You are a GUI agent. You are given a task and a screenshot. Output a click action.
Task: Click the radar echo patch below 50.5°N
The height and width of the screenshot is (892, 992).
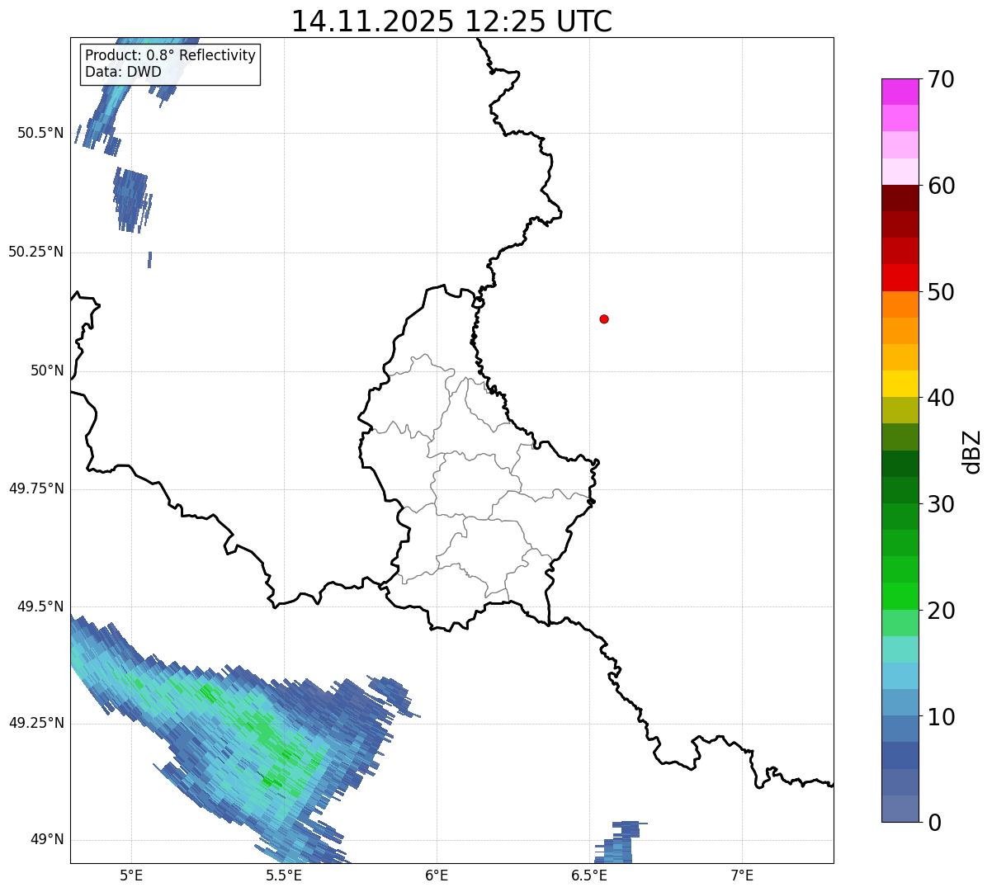tap(131, 199)
